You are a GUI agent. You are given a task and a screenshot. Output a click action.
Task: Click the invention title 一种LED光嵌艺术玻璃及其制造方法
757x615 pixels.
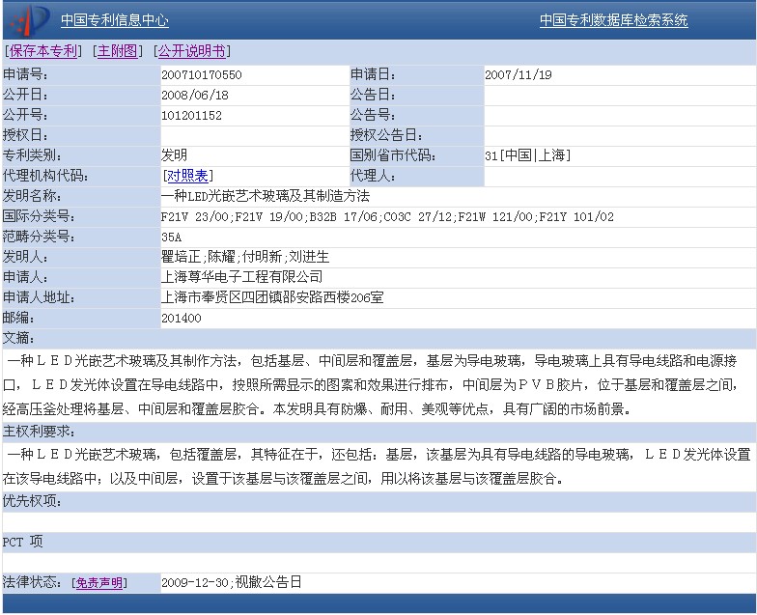coord(265,196)
